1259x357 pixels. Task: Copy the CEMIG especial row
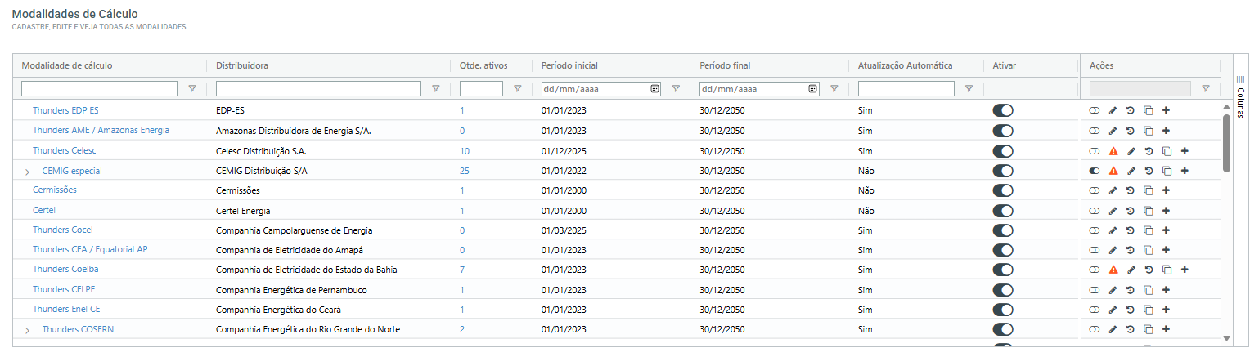(x=1167, y=171)
